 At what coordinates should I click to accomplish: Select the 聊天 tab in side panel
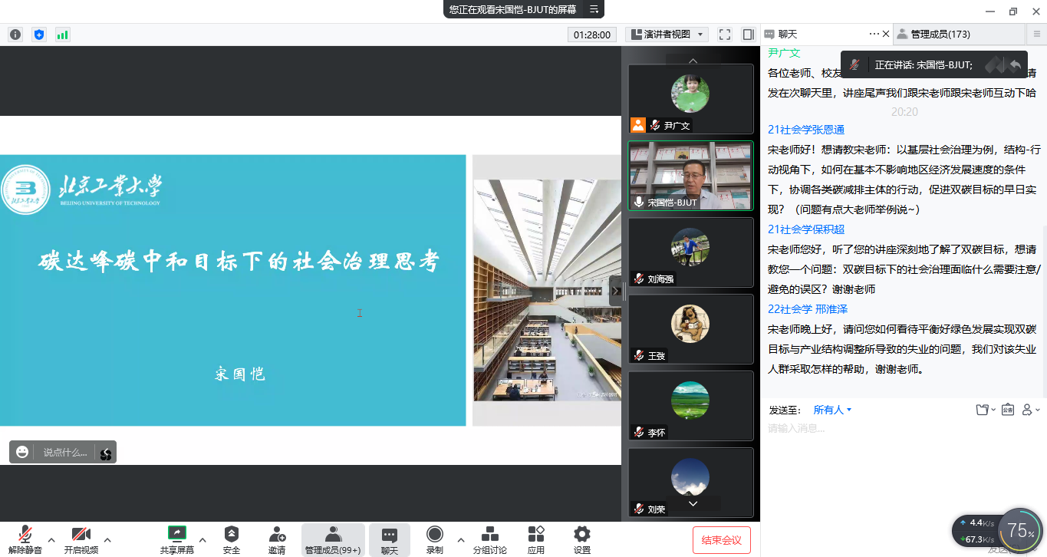click(789, 35)
